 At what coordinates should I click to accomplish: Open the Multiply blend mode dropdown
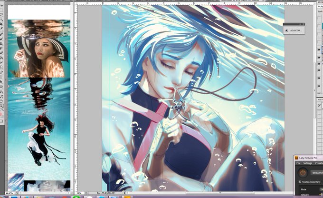(x=321, y=7)
